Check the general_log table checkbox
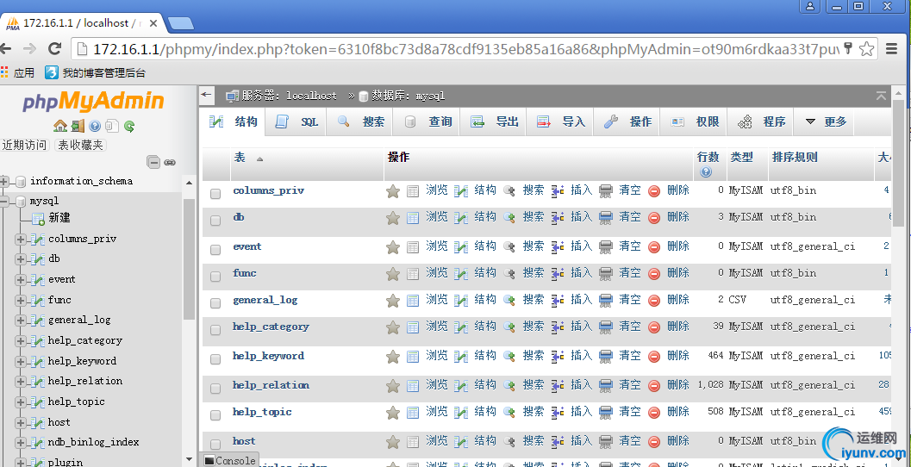This screenshot has width=911, height=467. (x=215, y=303)
